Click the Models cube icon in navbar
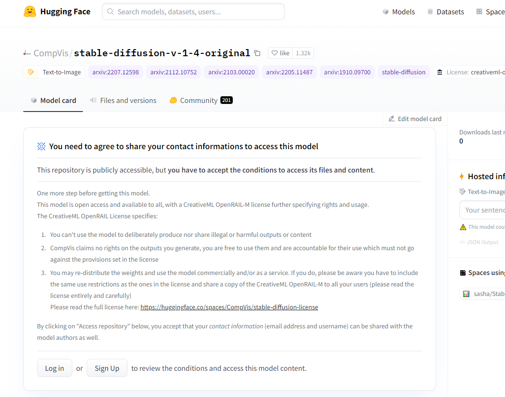This screenshot has height=397, width=505. [386, 11]
